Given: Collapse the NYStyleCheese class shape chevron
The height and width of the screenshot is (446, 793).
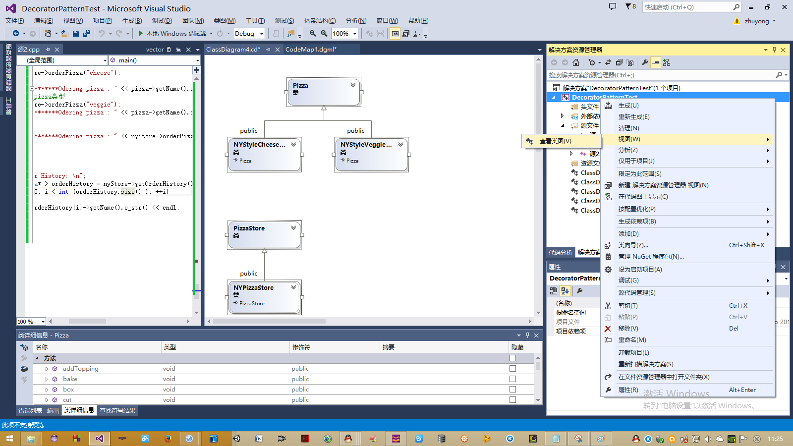Looking at the screenshot, I should (x=293, y=144).
